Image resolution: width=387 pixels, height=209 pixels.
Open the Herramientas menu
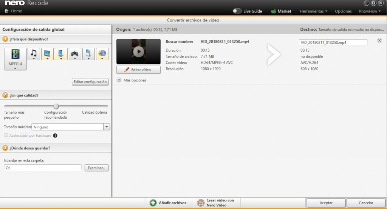[x=313, y=11]
